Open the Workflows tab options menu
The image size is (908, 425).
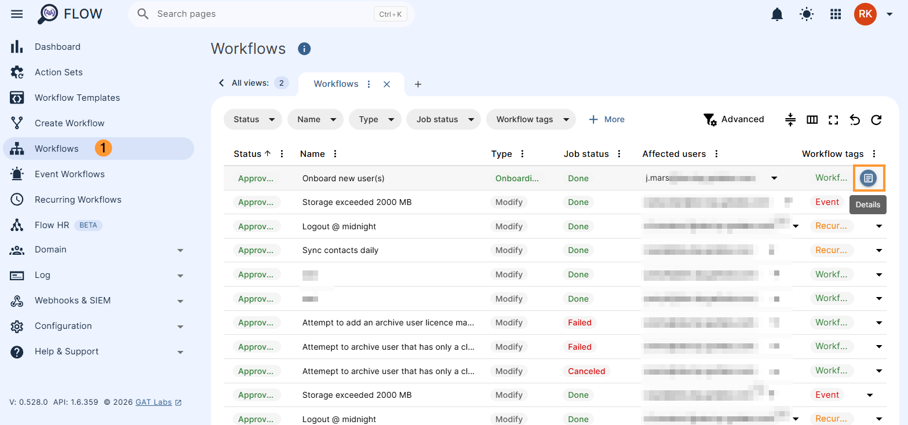pos(369,84)
